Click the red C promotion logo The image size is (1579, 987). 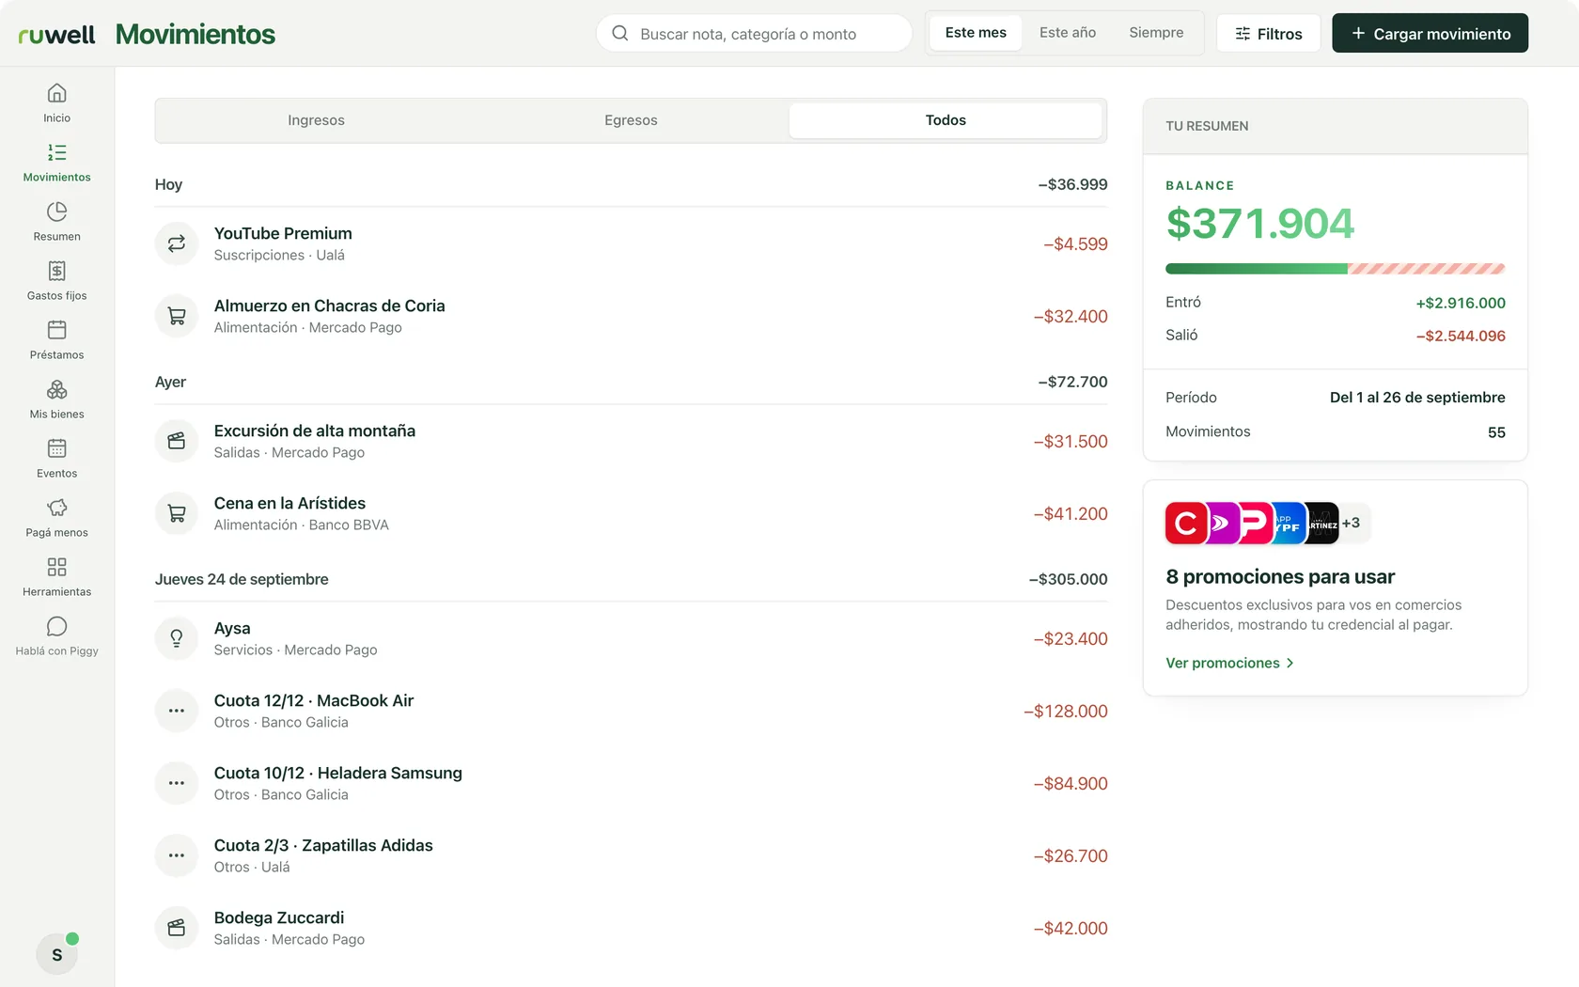pyautogui.click(x=1185, y=523)
